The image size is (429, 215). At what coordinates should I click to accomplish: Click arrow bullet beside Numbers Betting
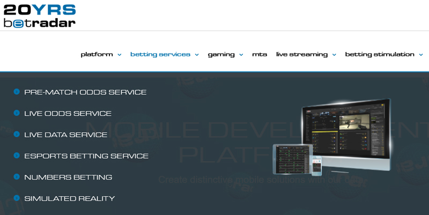click(17, 177)
